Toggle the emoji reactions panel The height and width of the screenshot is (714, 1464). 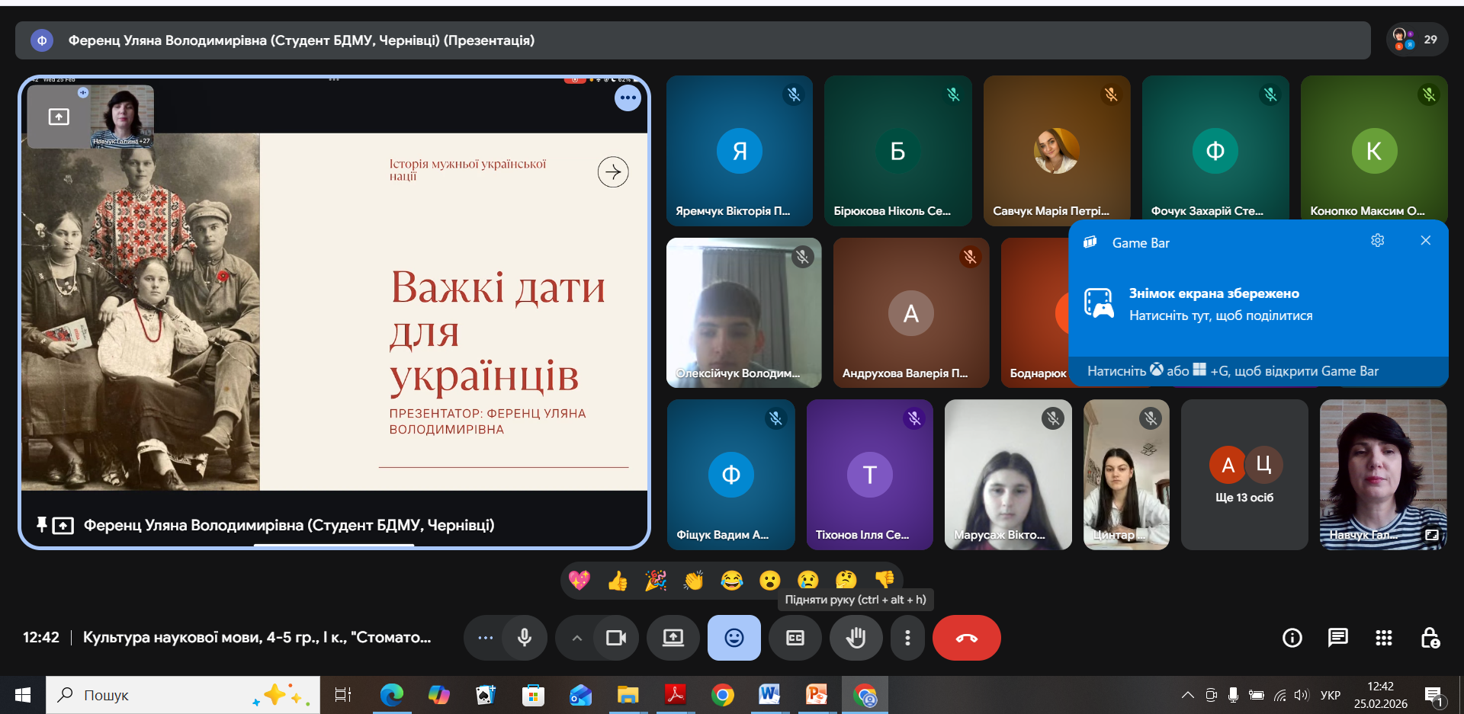coord(734,638)
